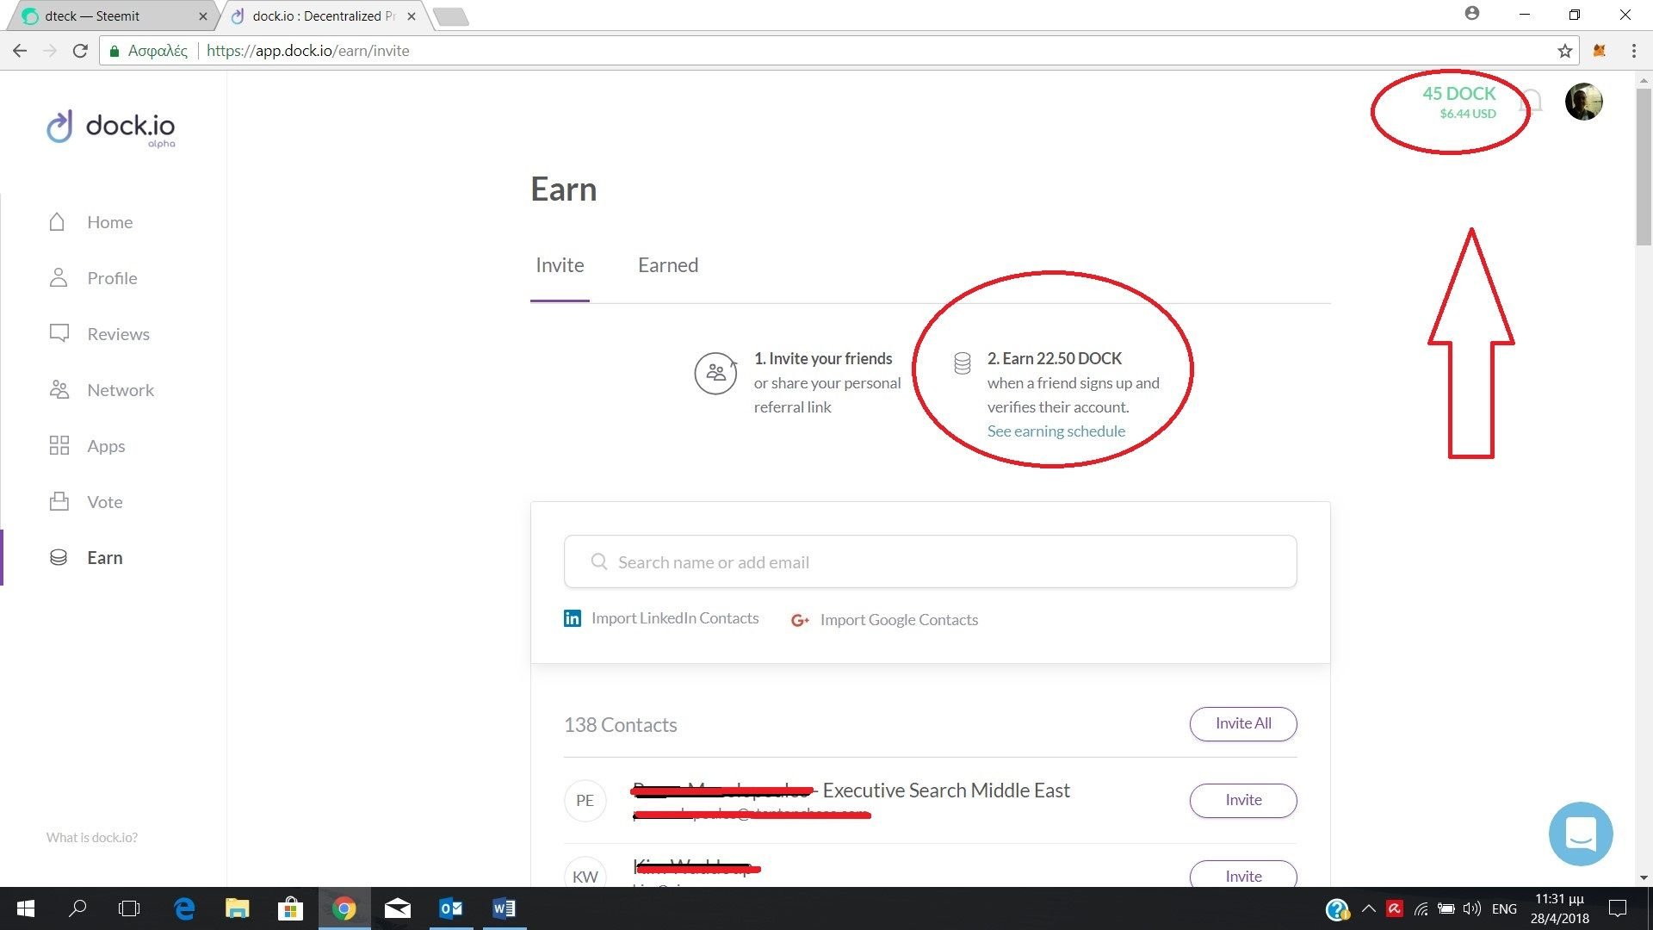Click the 138 Contacts heading

point(620,725)
